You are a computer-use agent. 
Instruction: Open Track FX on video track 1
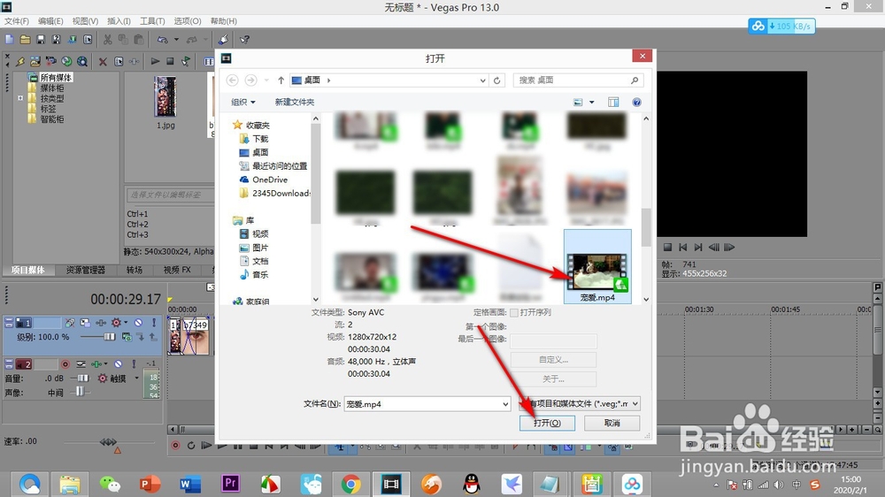point(101,323)
